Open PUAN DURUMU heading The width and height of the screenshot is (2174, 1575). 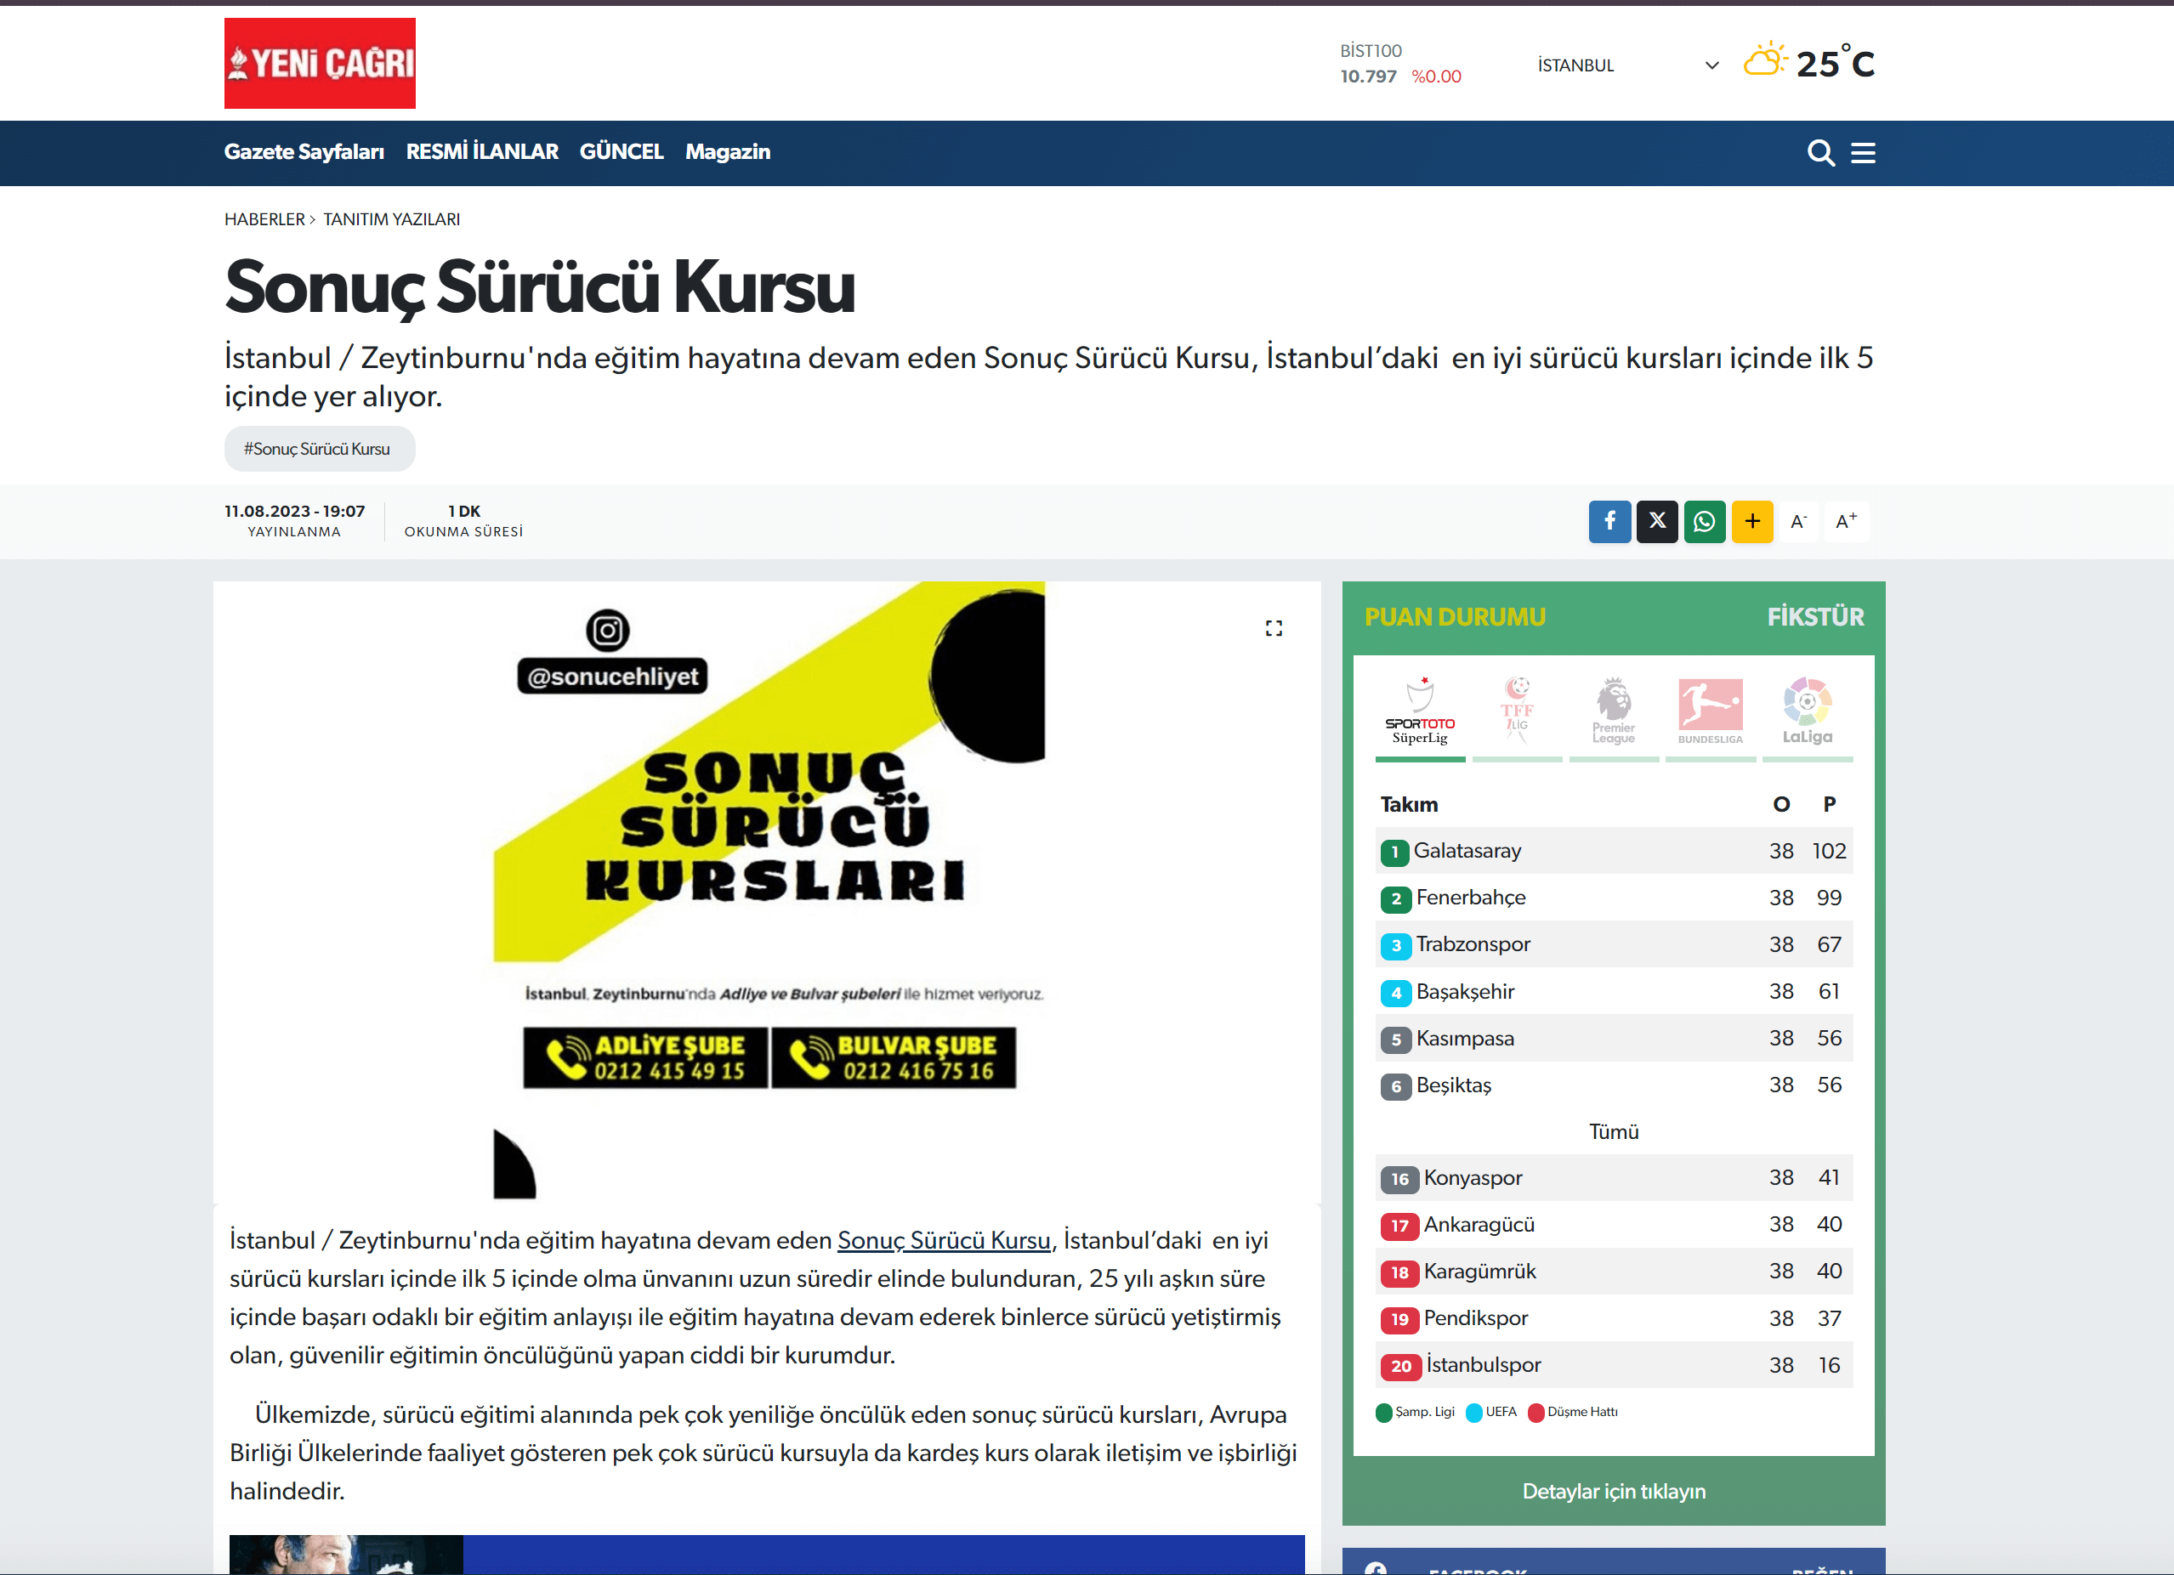coord(1454,617)
